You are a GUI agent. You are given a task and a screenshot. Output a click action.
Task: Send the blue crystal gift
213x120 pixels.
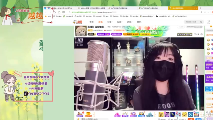190,114
